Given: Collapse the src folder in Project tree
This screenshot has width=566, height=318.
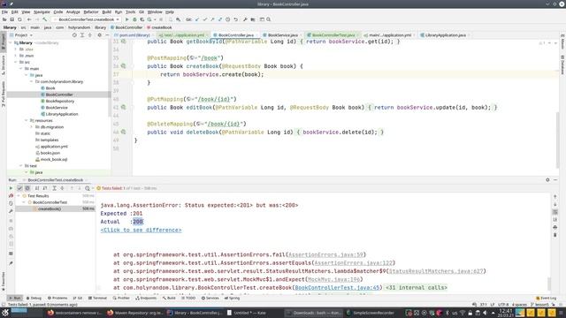Looking at the screenshot, I should tap(16, 62).
